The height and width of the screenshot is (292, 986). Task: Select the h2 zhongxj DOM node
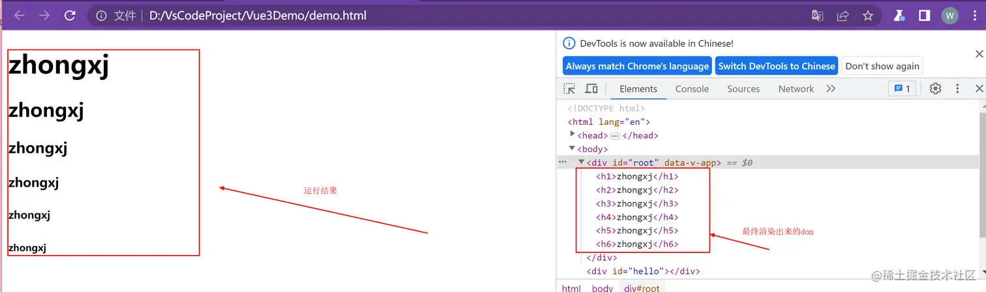[637, 190]
